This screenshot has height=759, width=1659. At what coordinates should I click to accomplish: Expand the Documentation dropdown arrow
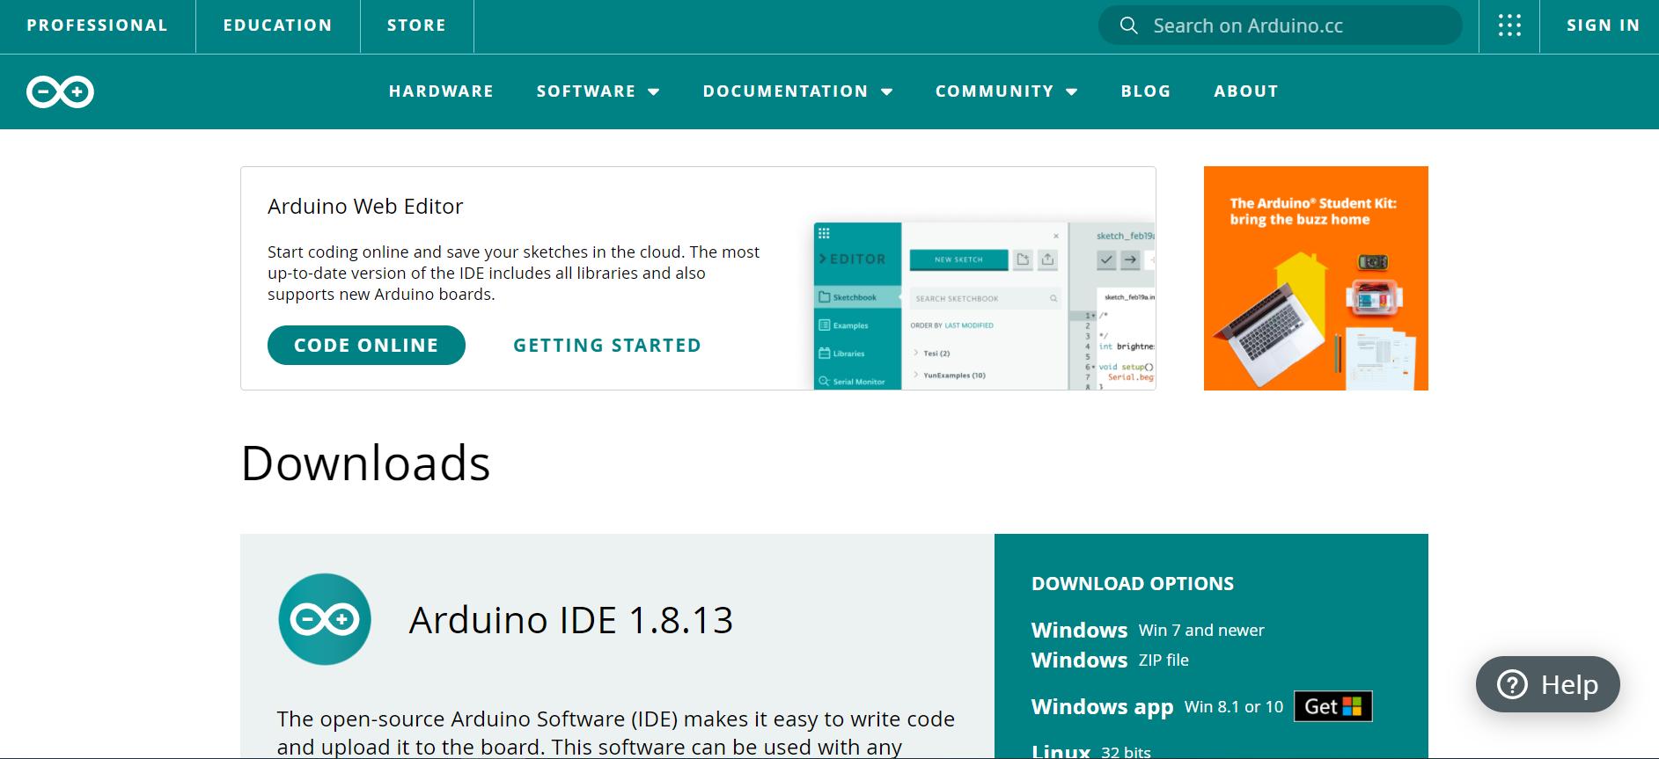pyautogui.click(x=887, y=91)
